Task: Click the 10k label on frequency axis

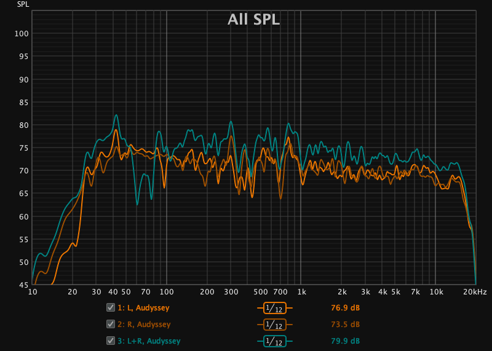Action: click(x=436, y=291)
